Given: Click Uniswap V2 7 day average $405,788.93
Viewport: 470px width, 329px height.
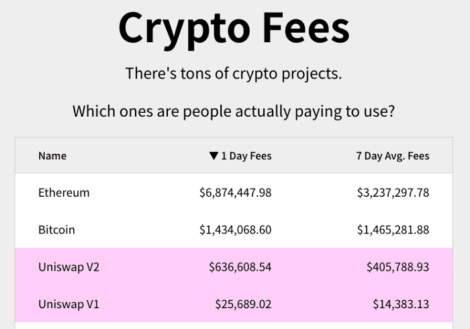Looking at the screenshot, I should click(397, 267).
